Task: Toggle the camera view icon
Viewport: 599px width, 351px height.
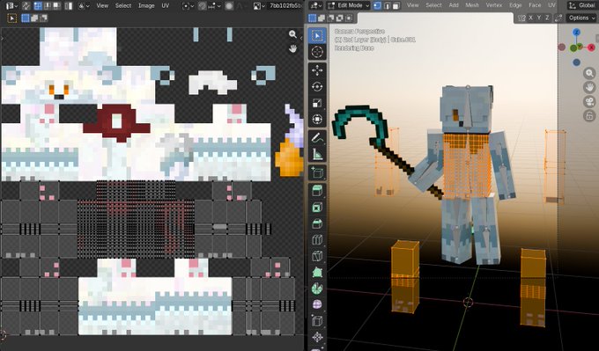Action: point(589,101)
